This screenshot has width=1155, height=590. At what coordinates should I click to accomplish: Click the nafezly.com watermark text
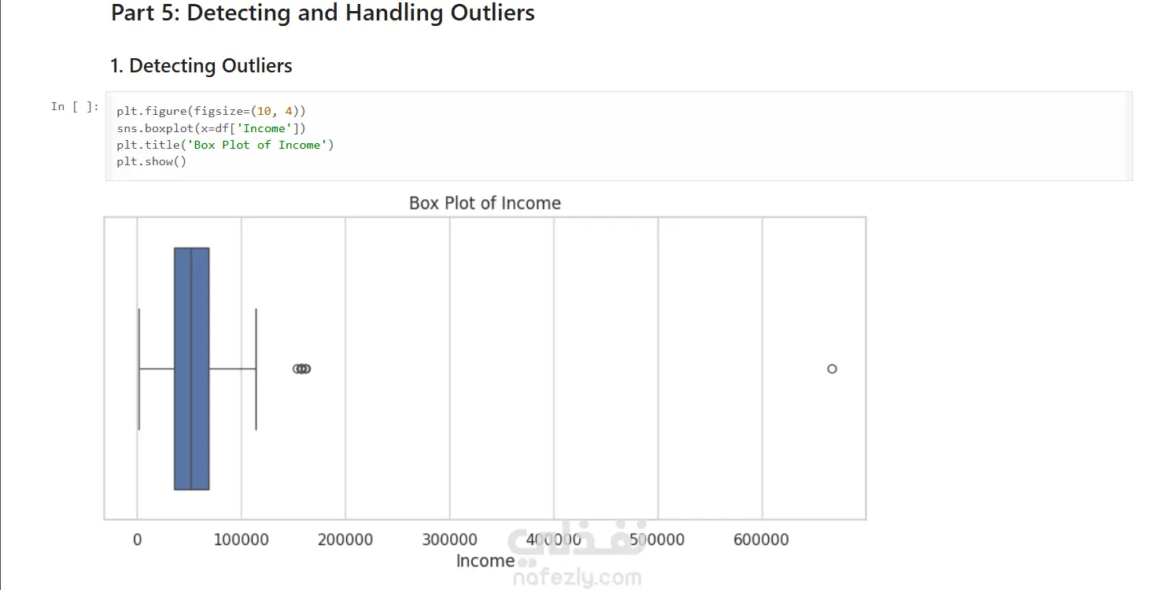(577, 579)
